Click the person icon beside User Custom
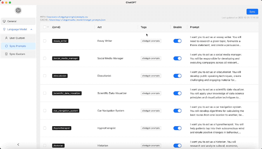 coord(6,38)
